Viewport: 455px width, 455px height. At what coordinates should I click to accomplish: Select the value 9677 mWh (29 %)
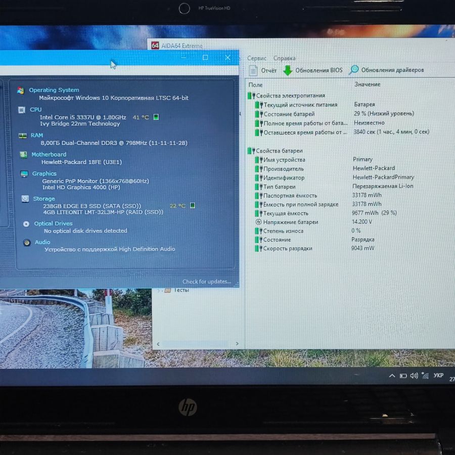374,213
